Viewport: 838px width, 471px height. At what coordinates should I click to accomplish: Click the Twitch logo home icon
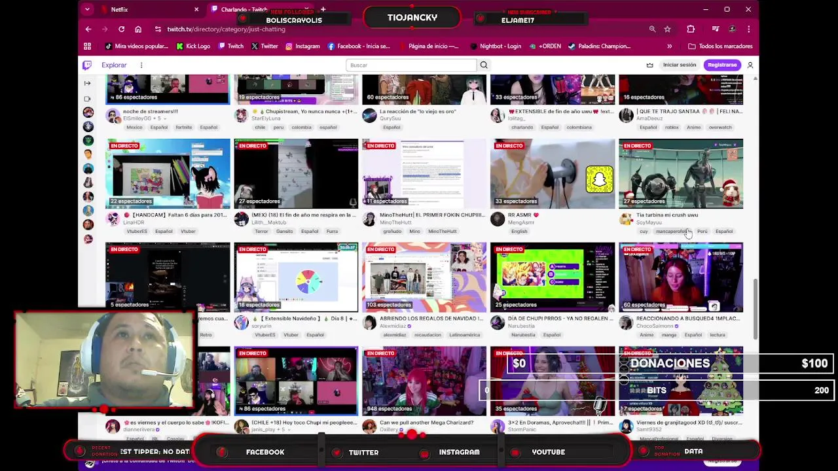[x=87, y=65]
